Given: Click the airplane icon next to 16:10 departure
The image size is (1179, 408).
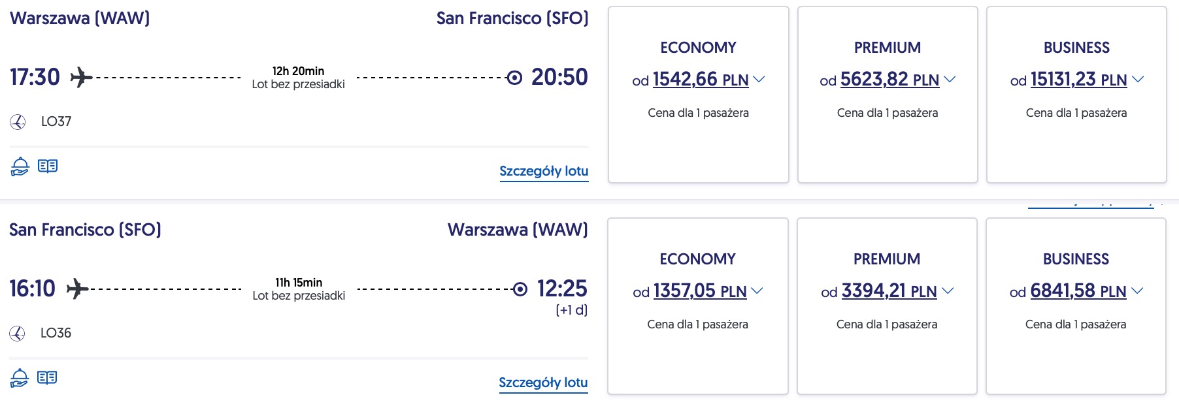Looking at the screenshot, I should 77,289.
